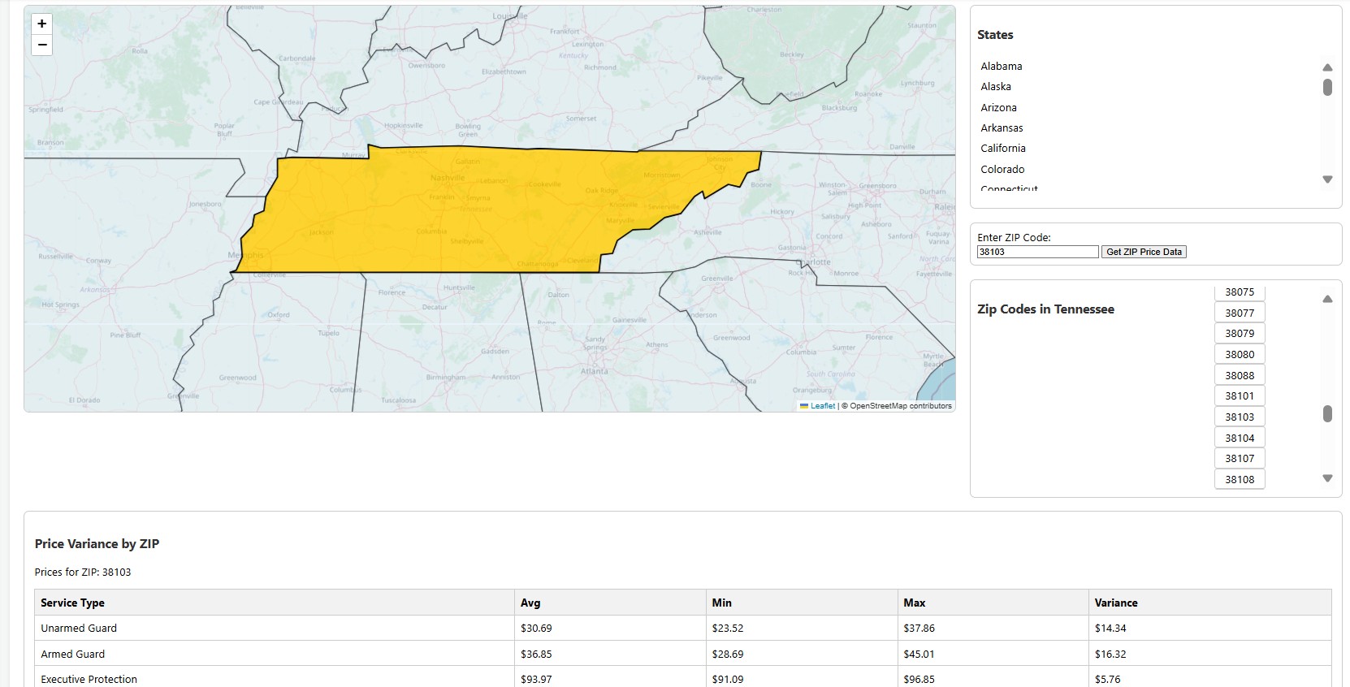This screenshot has width=1350, height=687.
Task: Click the States list scrollbar thumb
Action: (x=1327, y=87)
